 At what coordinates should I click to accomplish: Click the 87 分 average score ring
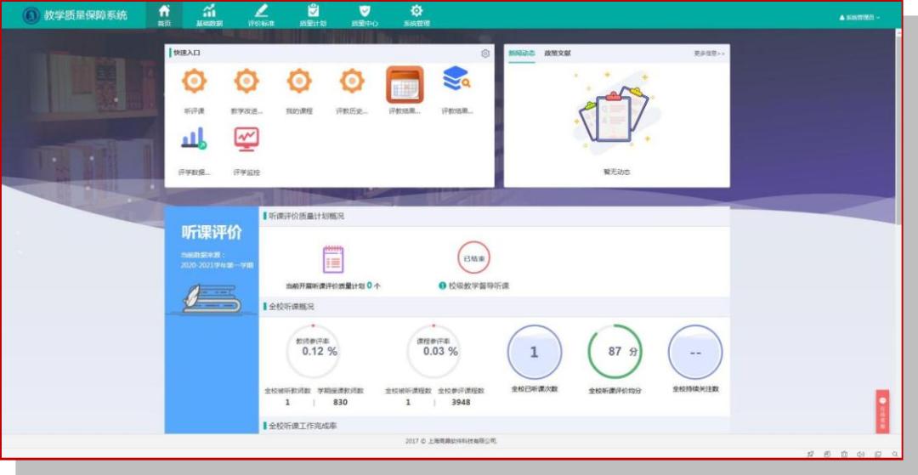coord(615,352)
